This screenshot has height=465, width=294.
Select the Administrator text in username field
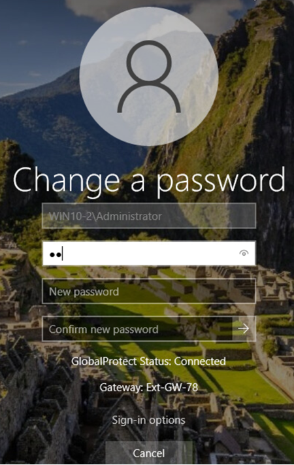click(129, 216)
